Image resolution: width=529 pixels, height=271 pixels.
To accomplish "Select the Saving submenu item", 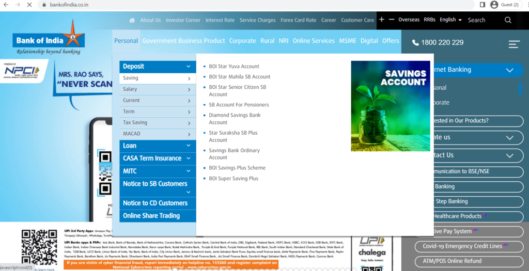I will [158, 78].
